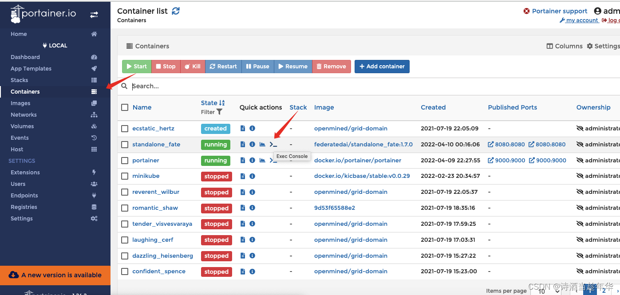620x295 pixels.
Task: Sort table by Created column
Action: tap(433, 107)
